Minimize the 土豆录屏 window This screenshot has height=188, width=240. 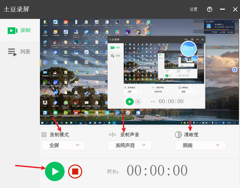coord(222,9)
